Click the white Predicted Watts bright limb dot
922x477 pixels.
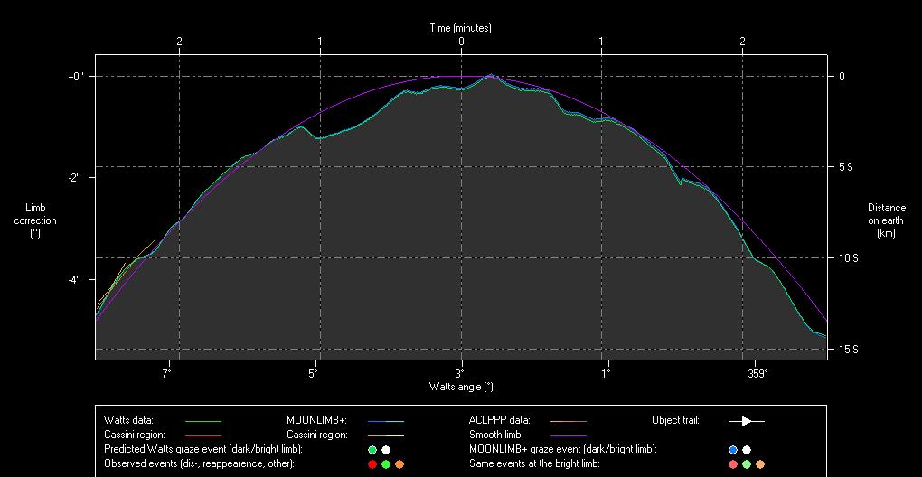coord(386,450)
